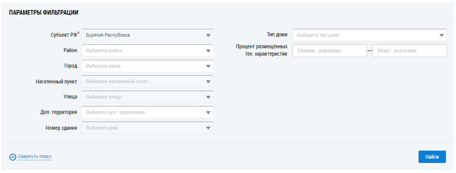Click the Номер здания dropdown arrow
Viewport: 456px width, 173px height.
coord(208,128)
